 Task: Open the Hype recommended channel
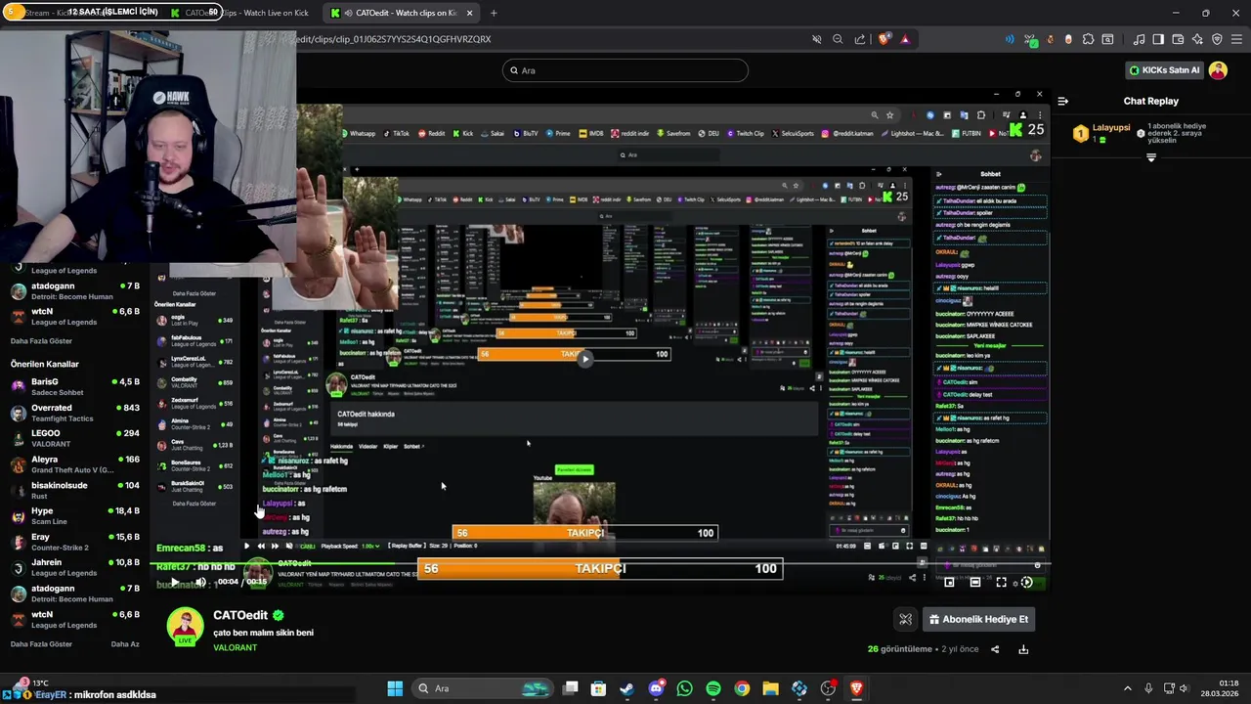[75, 515]
